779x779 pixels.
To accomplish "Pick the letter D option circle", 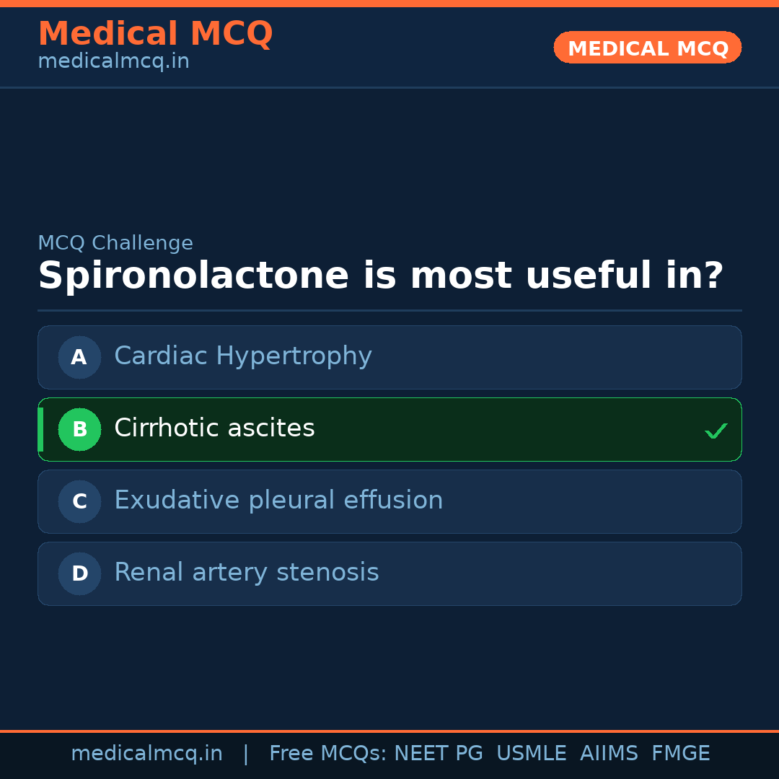I will [x=79, y=573].
